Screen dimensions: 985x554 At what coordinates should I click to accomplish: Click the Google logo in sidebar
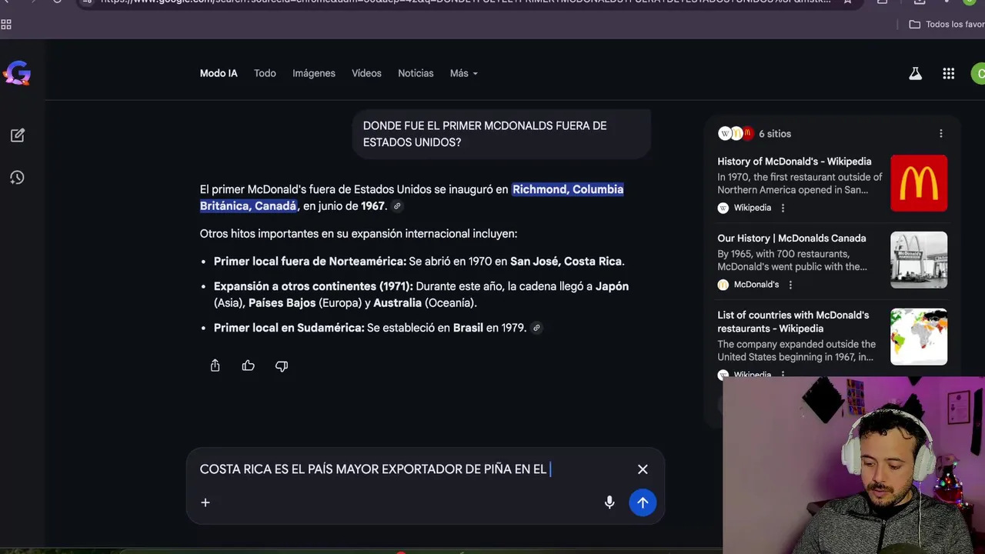17,73
